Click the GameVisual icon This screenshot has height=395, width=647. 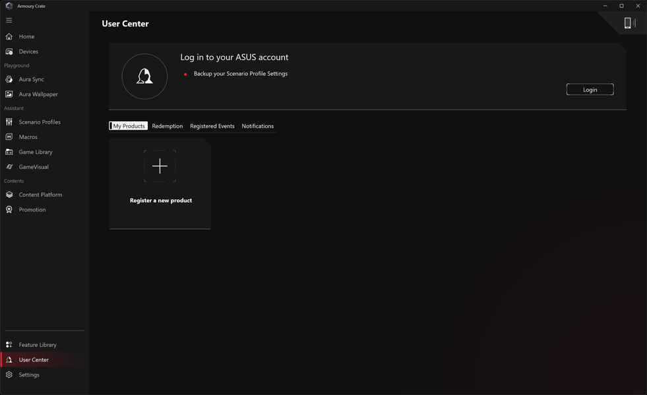9,167
